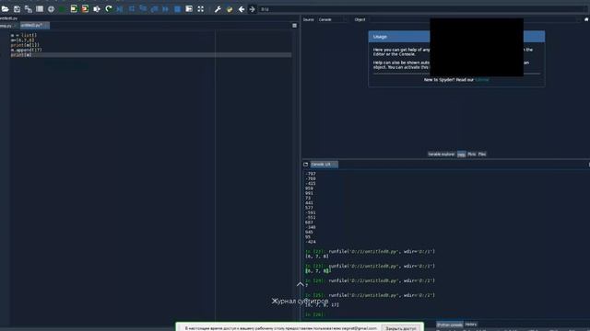
Task: Open a file using the folder icon
Action: (6, 8)
